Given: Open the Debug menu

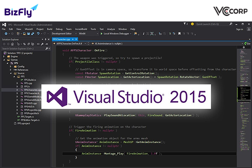Looking at the screenshot, I should coord(59,29).
